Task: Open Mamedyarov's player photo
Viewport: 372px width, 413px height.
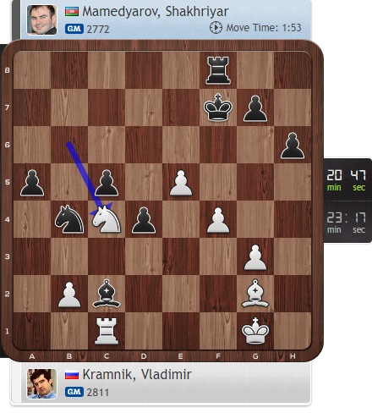Action: pyautogui.click(x=41, y=19)
